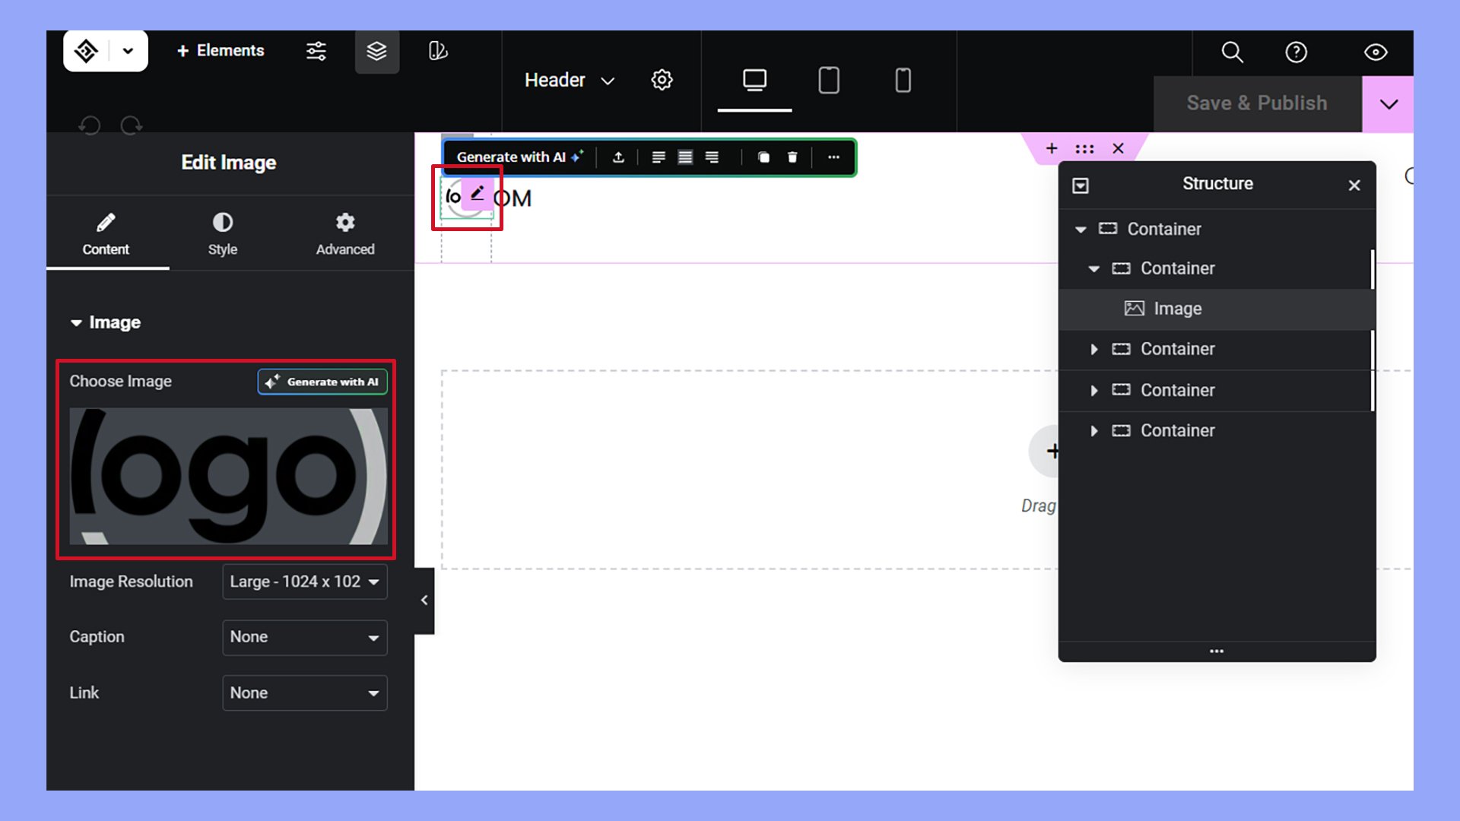Image resolution: width=1460 pixels, height=821 pixels.
Task: Open the Finder search tool
Action: point(1231,52)
